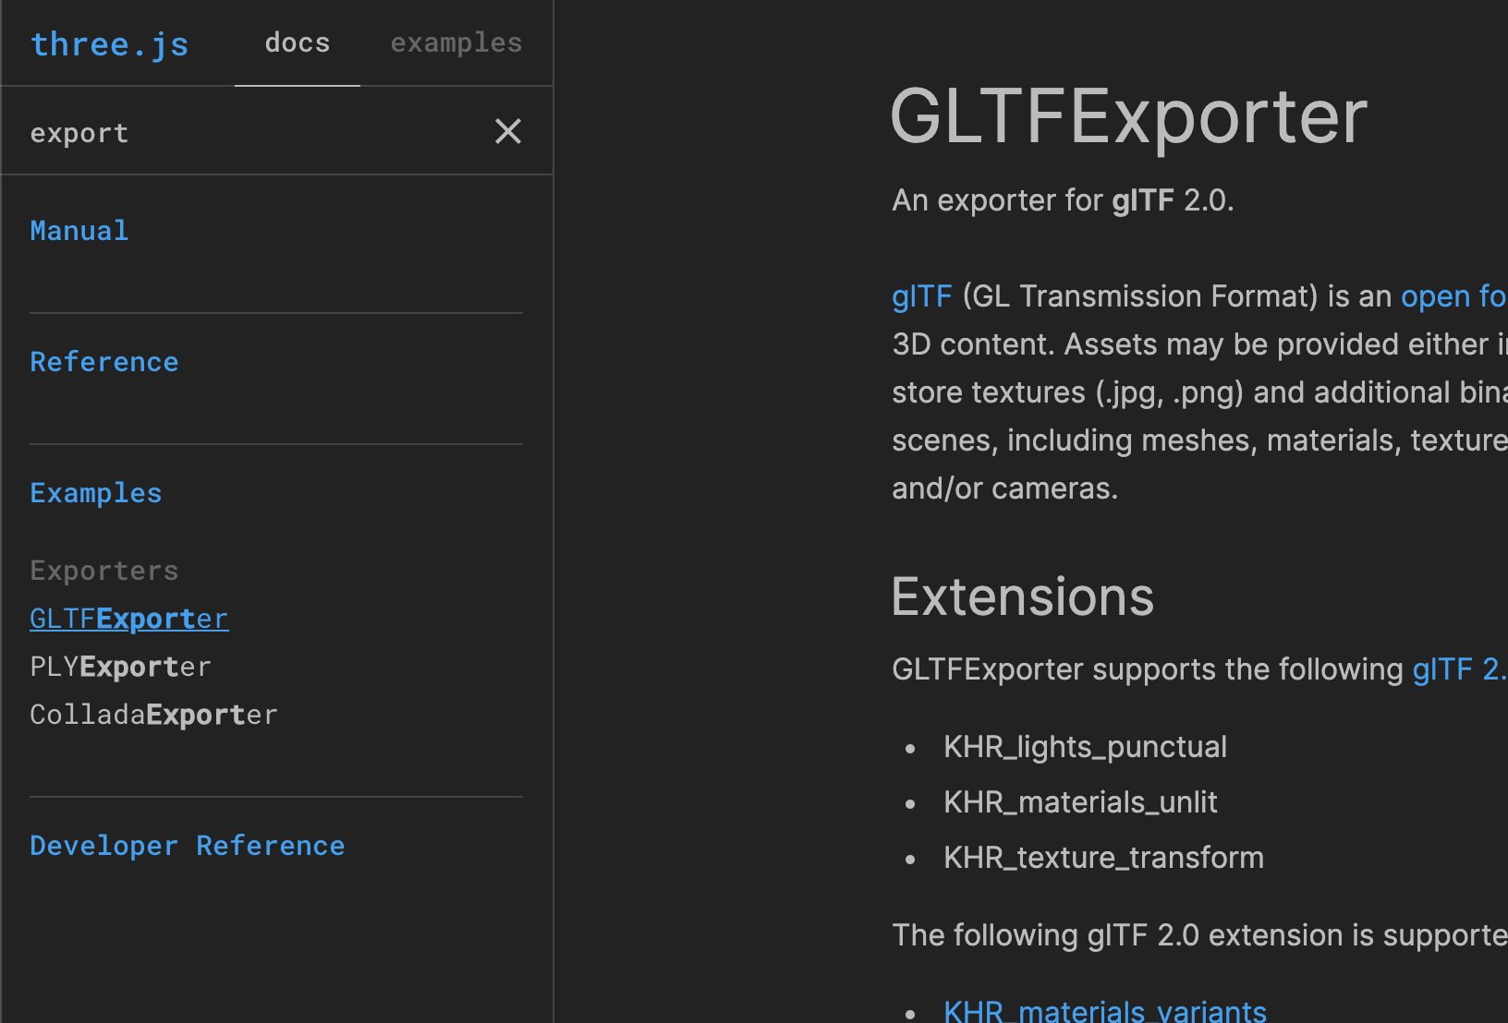This screenshot has width=1508, height=1023.
Task: Click the KHR_lights_punctual list item
Action: pos(1084,746)
